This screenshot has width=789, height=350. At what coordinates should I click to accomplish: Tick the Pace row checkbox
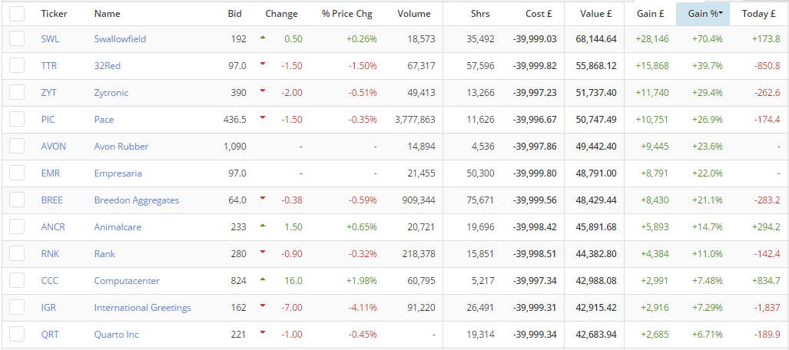pos(17,119)
